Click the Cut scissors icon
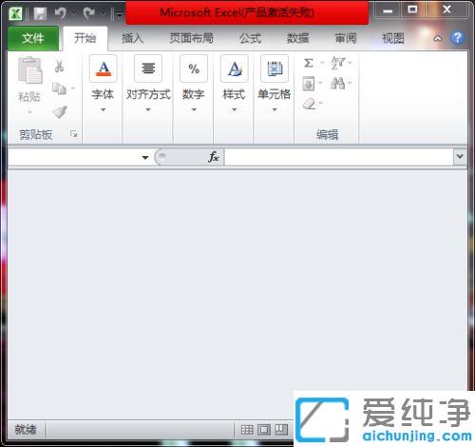Image resolution: width=475 pixels, height=447 pixels. 59,67
